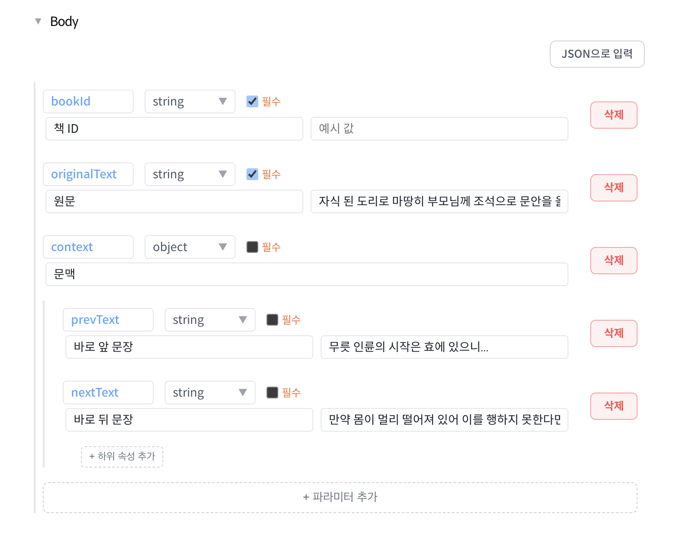Delete the bookId parameter with 삭제
The image size is (673, 534).
pos(613,115)
